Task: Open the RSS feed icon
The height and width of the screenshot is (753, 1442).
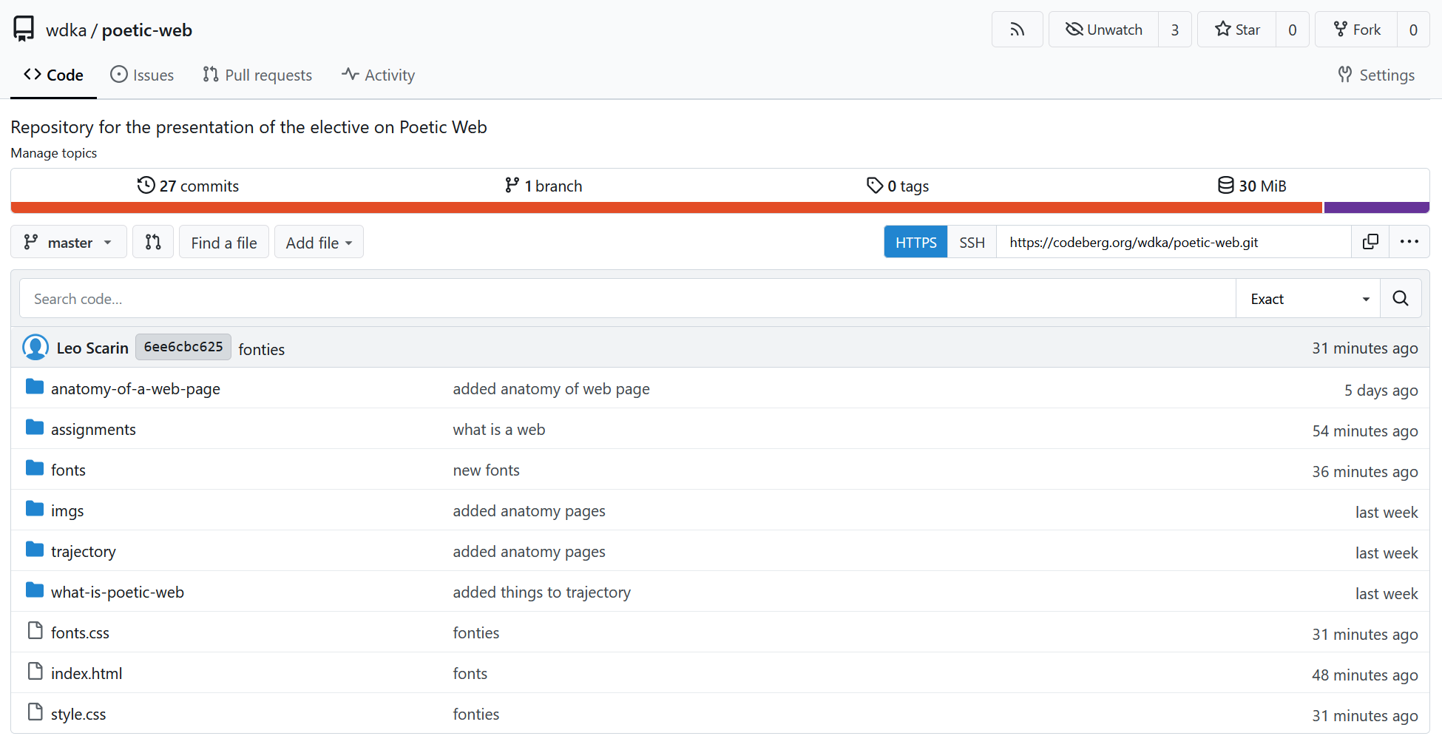Action: click(x=1017, y=30)
